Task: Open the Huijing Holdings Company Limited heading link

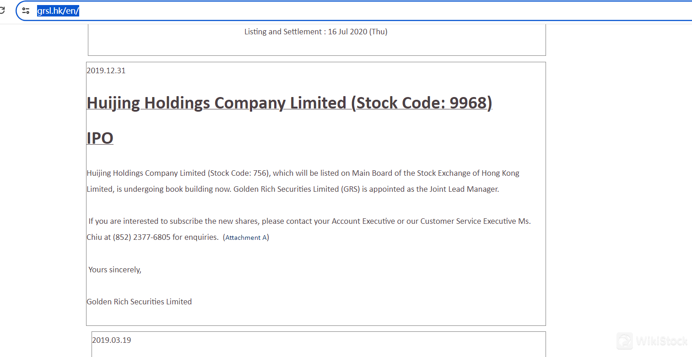Action: (289, 103)
